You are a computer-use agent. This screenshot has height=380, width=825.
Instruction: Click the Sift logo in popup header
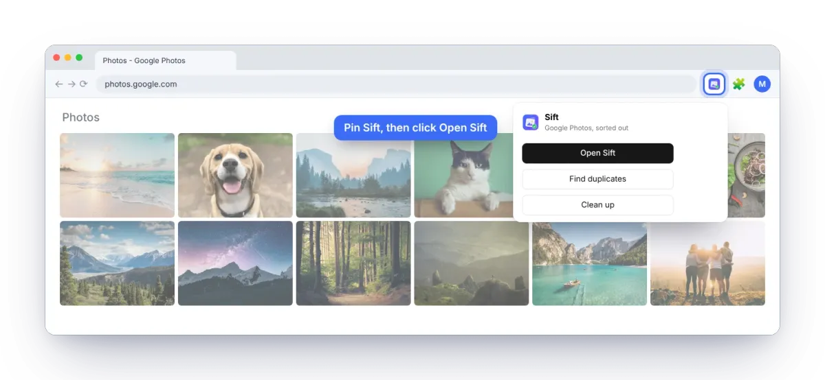pyautogui.click(x=531, y=122)
